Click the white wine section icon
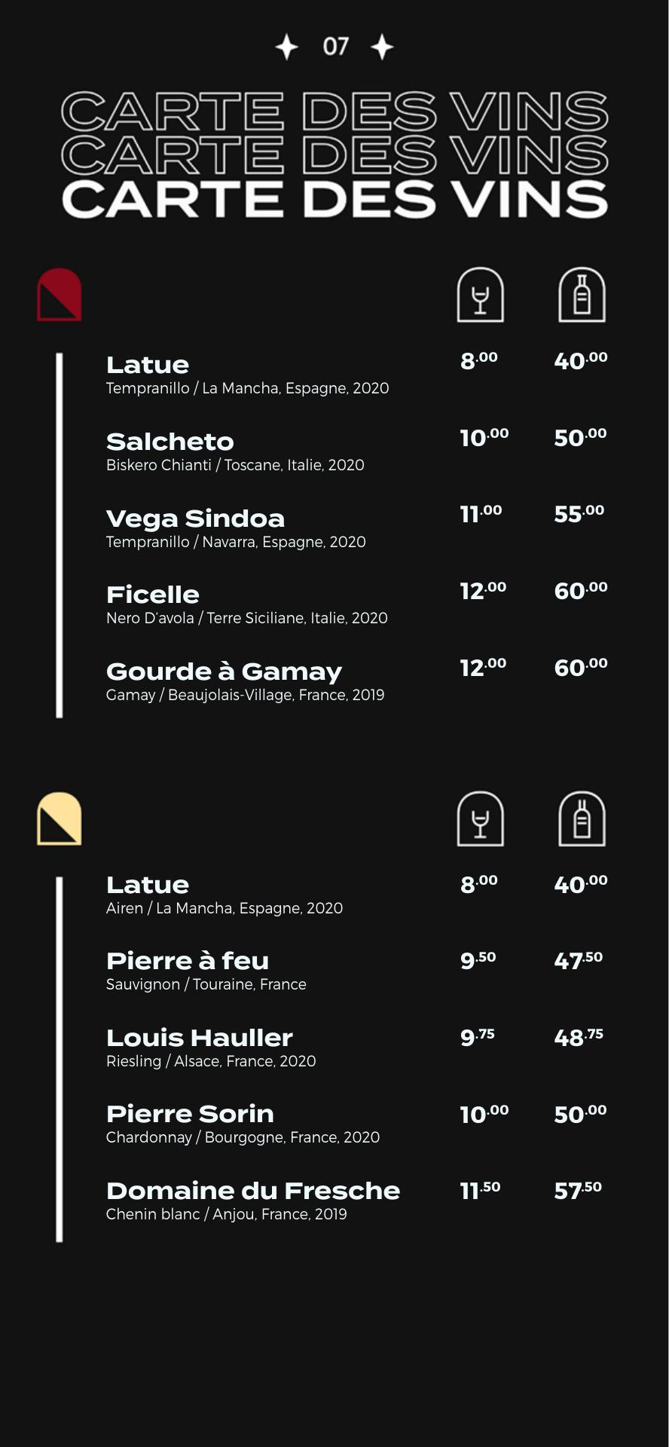The height and width of the screenshot is (1447, 669). point(60,818)
